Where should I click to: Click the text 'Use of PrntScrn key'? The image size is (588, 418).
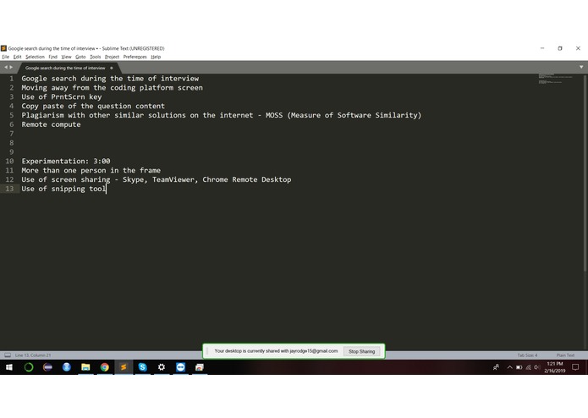point(62,96)
